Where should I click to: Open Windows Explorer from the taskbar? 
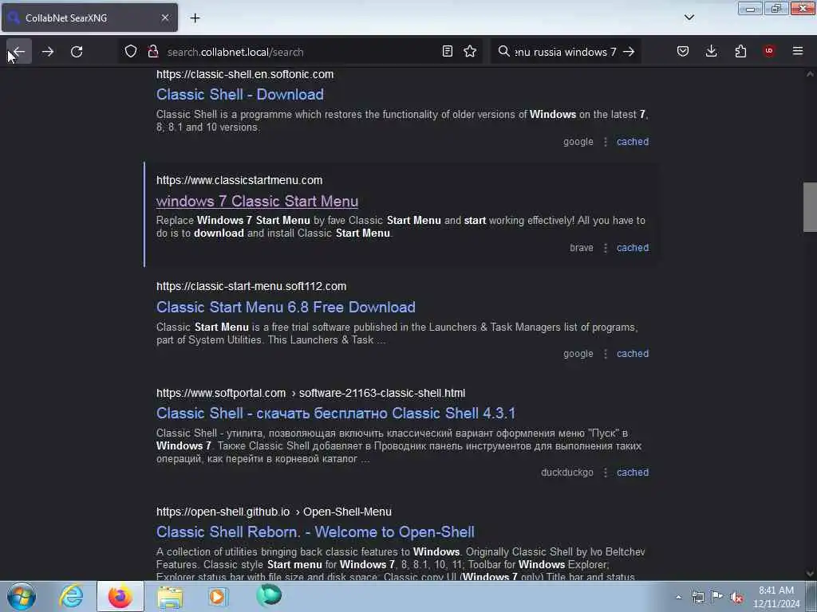point(170,596)
